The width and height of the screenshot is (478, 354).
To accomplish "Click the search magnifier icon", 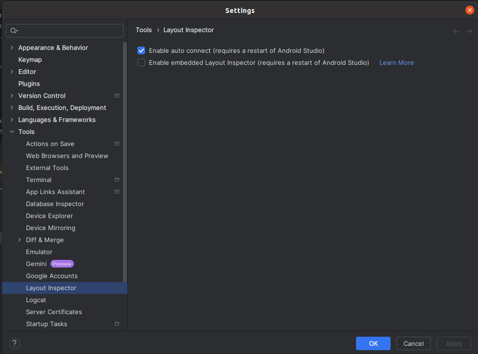I will click(x=14, y=31).
